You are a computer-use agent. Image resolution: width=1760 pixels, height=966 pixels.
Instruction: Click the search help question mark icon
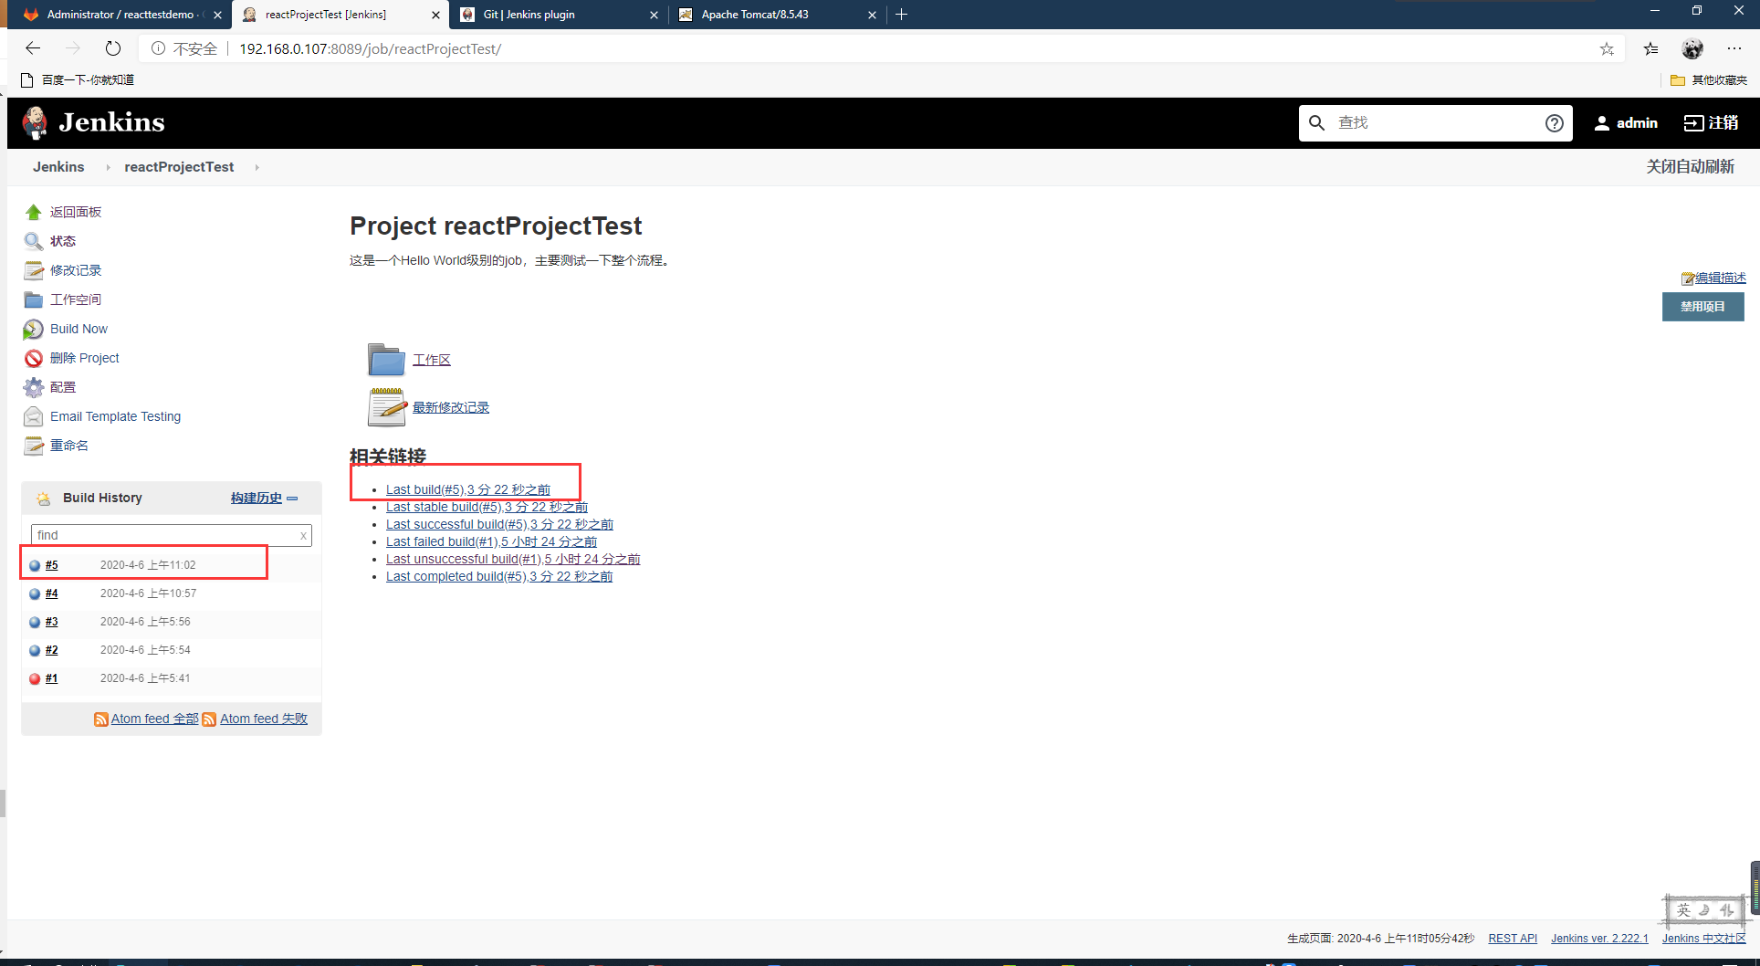click(x=1555, y=123)
